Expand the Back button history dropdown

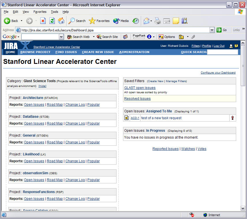22,21
